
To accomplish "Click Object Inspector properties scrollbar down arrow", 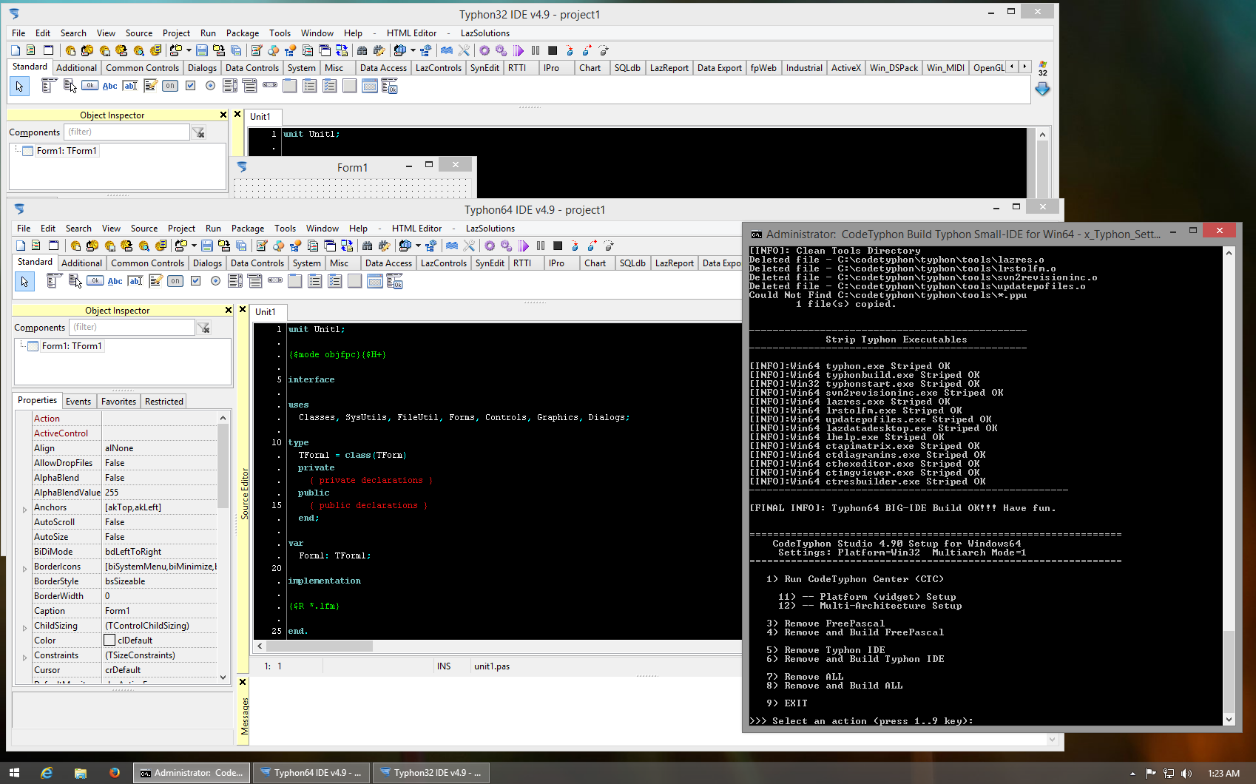I will (223, 676).
